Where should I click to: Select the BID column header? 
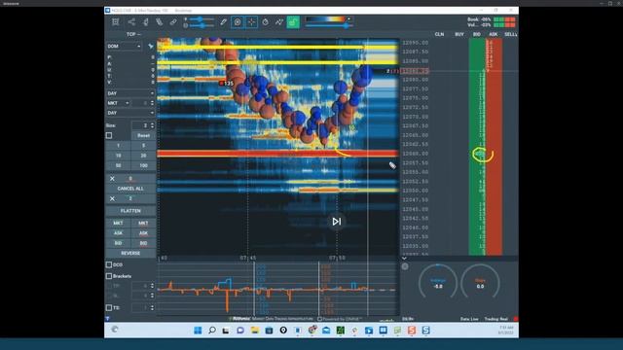tap(477, 35)
